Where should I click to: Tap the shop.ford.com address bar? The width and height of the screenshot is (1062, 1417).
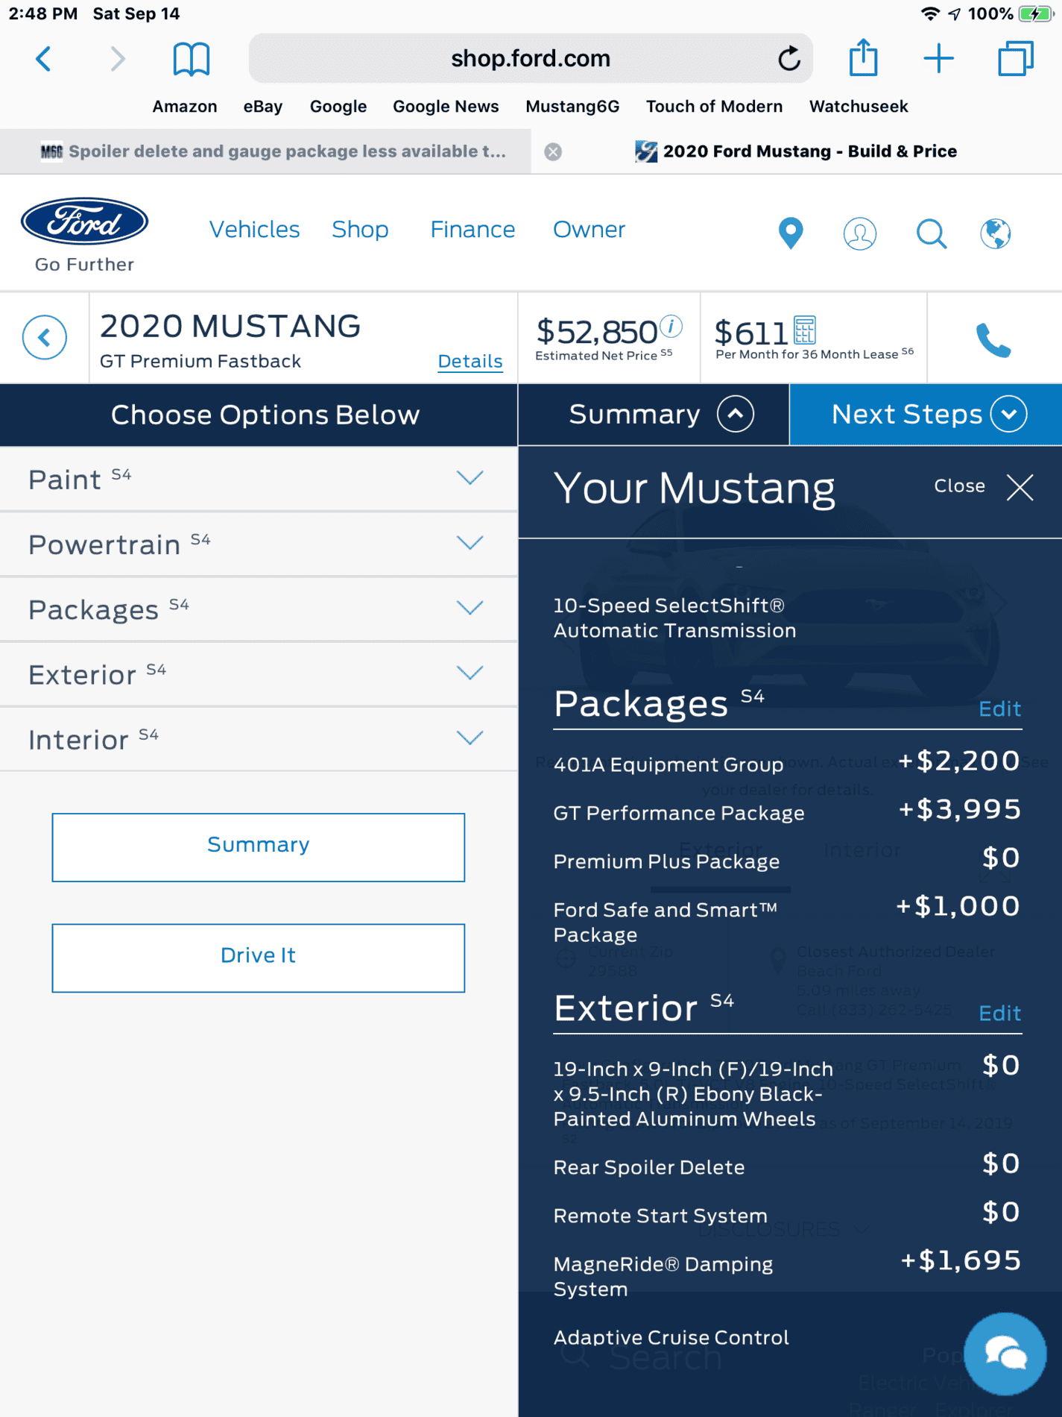click(531, 58)
